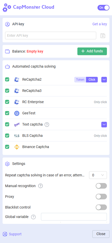This screenshot has width=112, height=243.
Task: Click the save API key floppy icon
Action: pyautogui.click(x=103, y=36)
